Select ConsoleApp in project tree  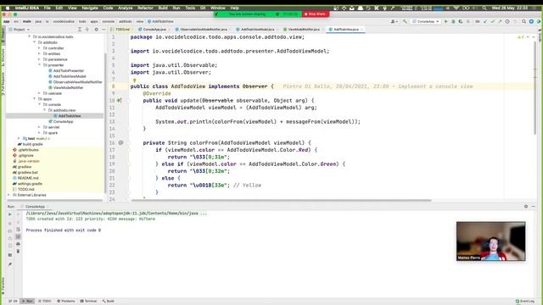[x=61, y=121]
